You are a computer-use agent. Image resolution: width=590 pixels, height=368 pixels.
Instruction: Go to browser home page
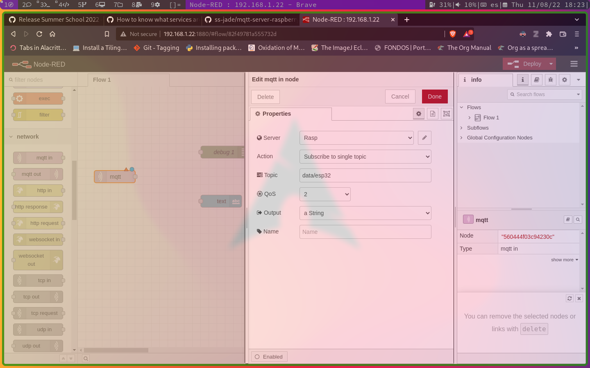52,34
